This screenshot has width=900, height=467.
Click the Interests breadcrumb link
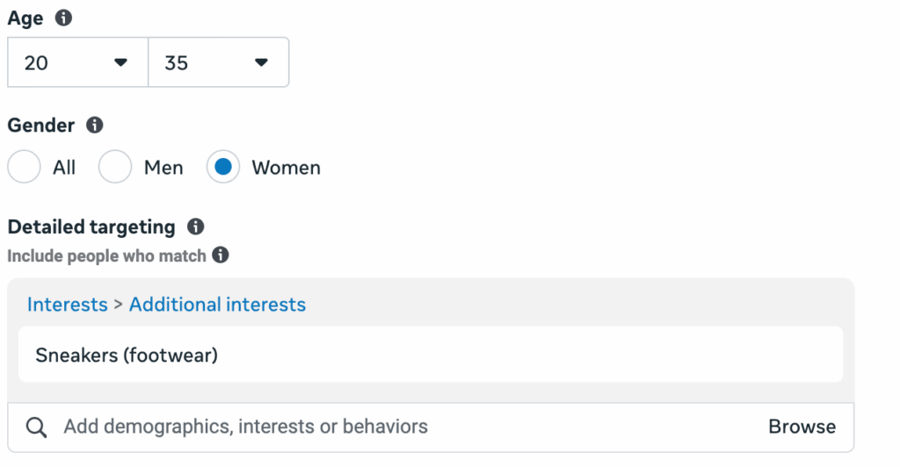pyautogui.click(x=67, y=305)
